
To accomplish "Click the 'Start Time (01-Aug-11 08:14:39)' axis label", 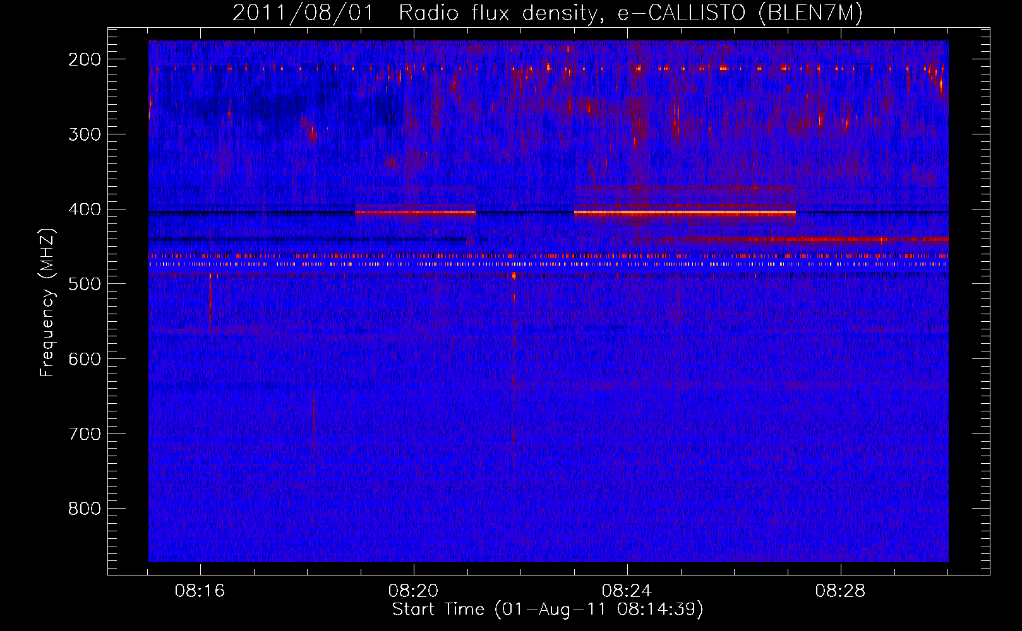I will pyautogui.click(x=548, y=610).
